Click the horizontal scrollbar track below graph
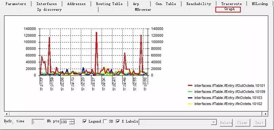The height and width of the screenshot is (130, 274). click(x=136, y=114)
